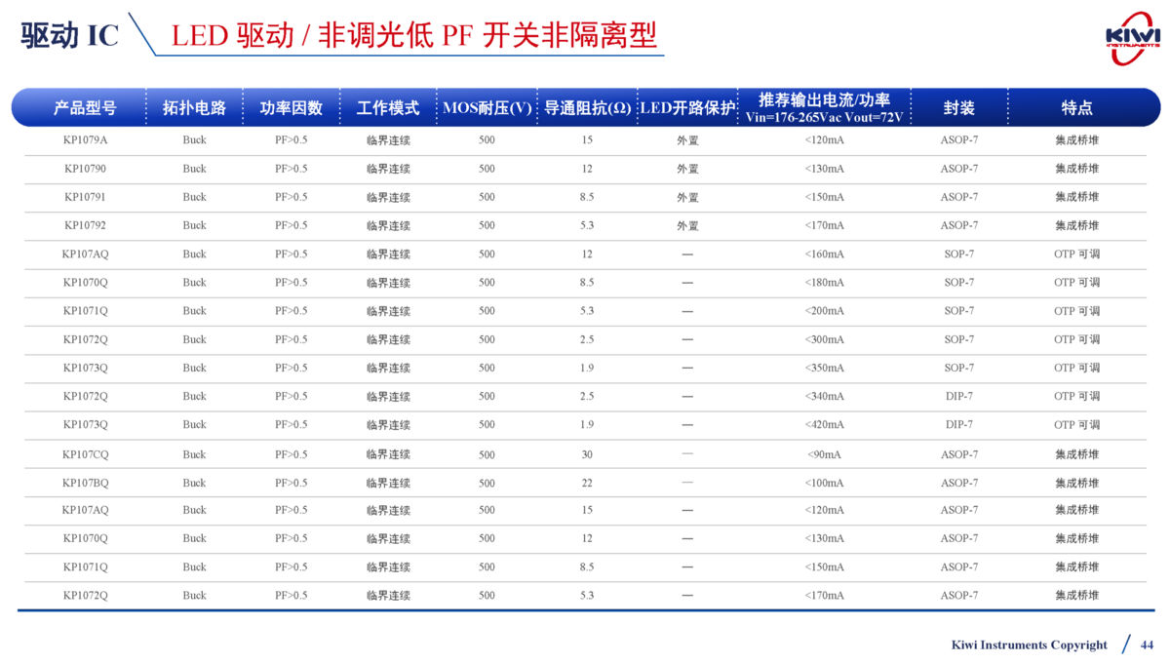Click the KP10792 product model cell
Screen dimensions: 1170x664
pyautogui.click(x=85, y=225)
